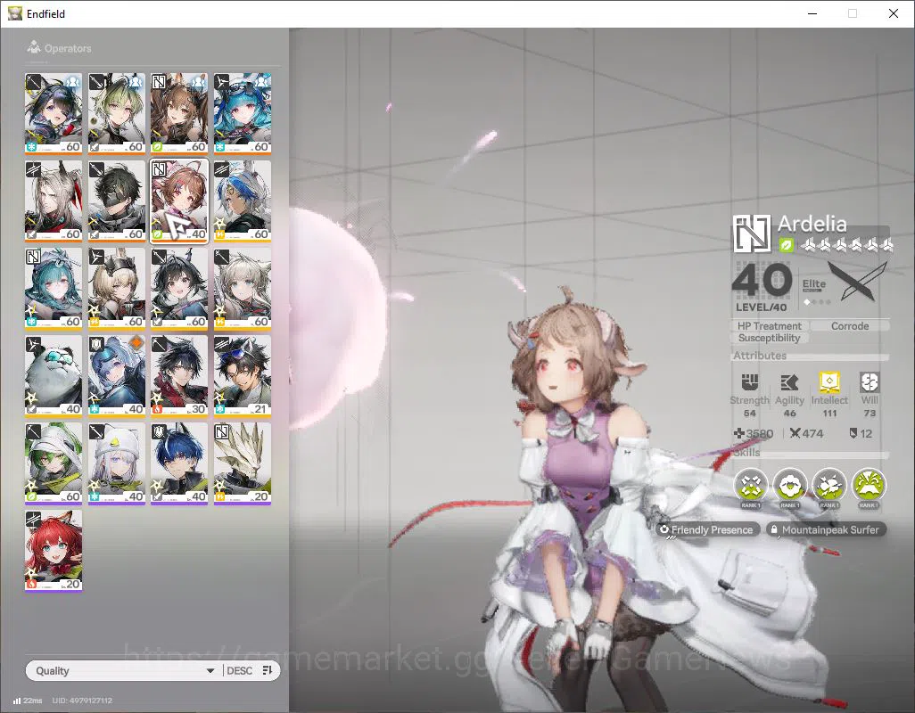This screenshot has height=713, width=915.
Task: Select the white-hat silver-haired operator card
Action: tap(116, 463)
